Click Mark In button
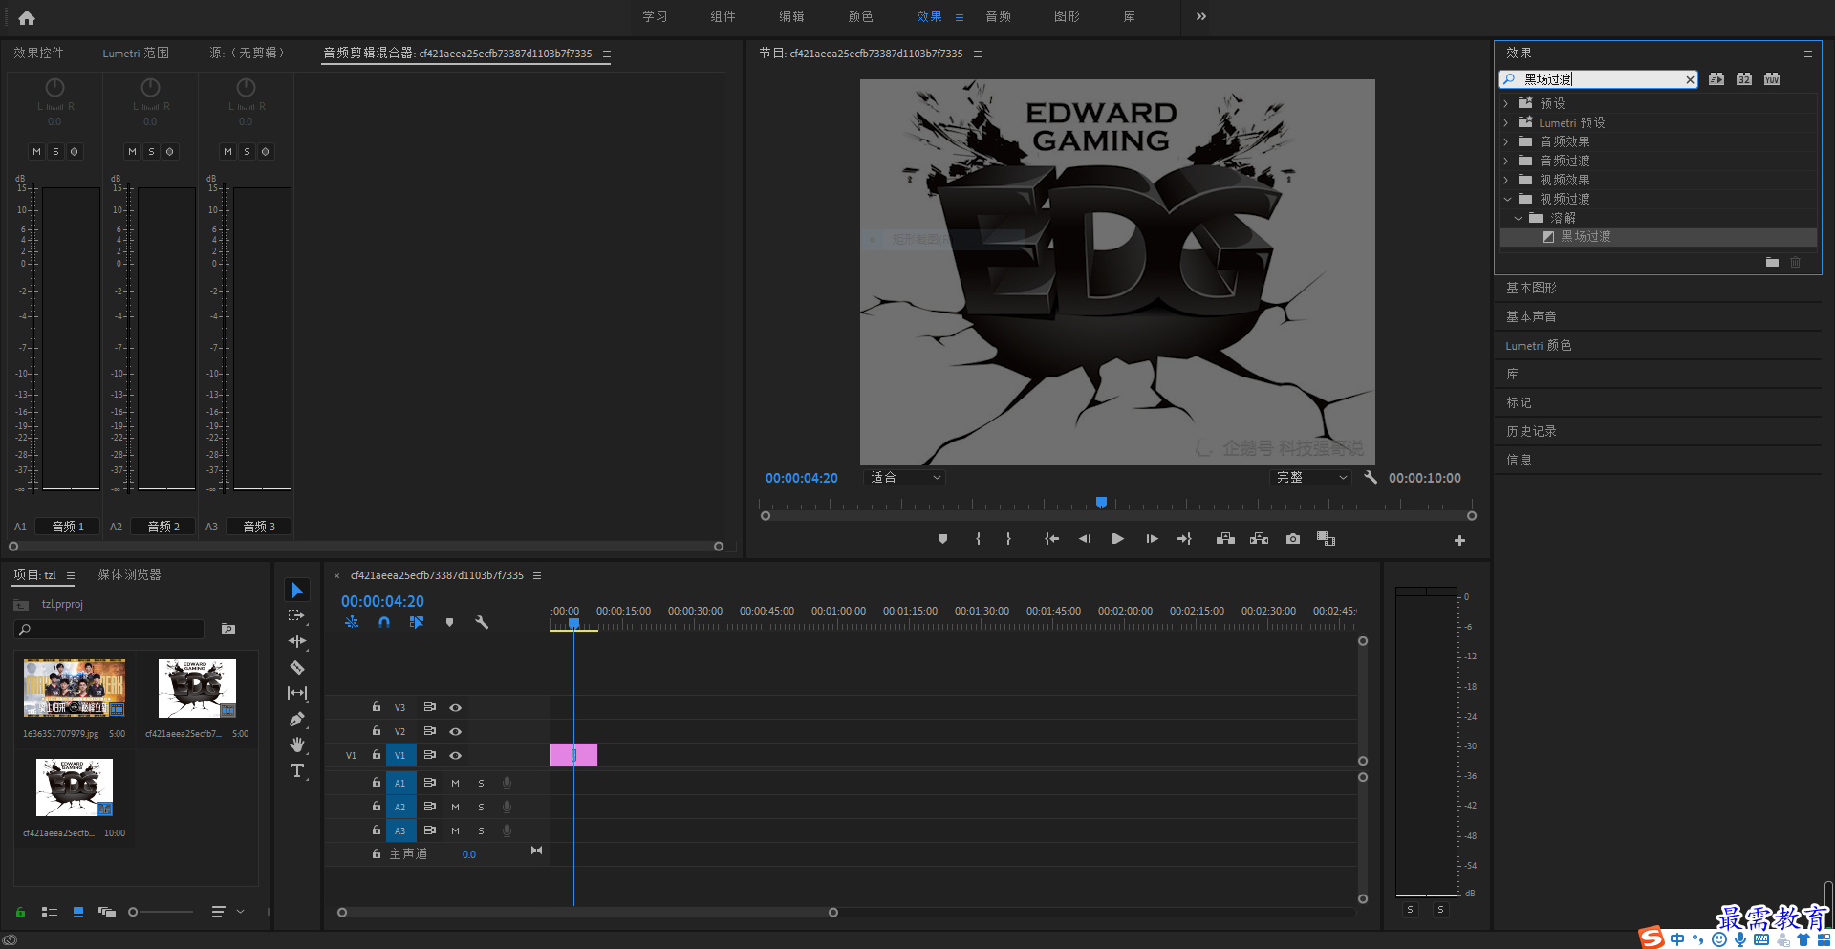Image resolution: width=1835 pixels, height=949 pixels. click(x=978, y=539)
